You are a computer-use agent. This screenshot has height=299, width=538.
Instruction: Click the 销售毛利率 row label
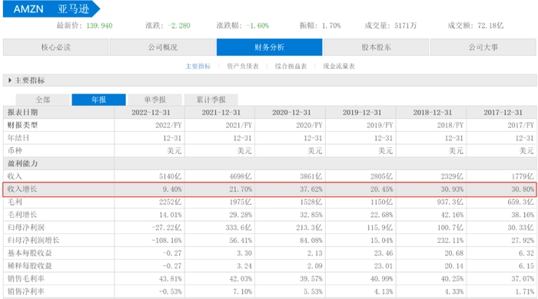25,278
